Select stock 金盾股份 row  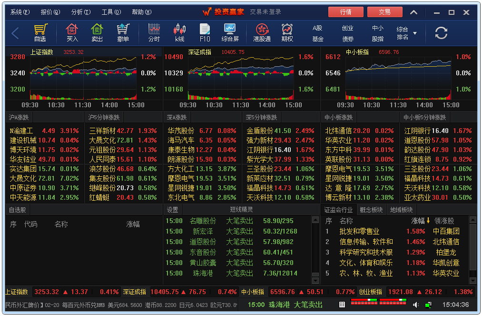click(280, 131)
